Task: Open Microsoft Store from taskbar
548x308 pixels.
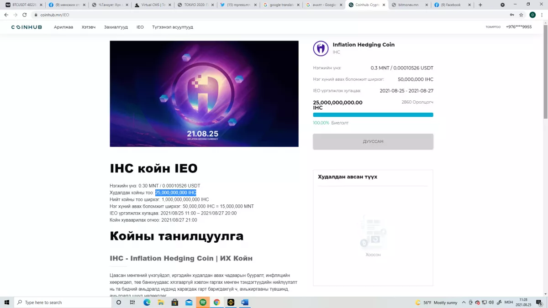Action: (174, 302)
